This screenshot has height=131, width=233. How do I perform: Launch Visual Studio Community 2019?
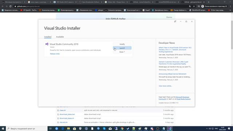(x=122, y=48)
